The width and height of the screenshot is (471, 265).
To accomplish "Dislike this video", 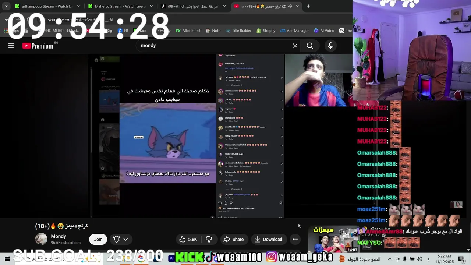I will coord(209,239).
